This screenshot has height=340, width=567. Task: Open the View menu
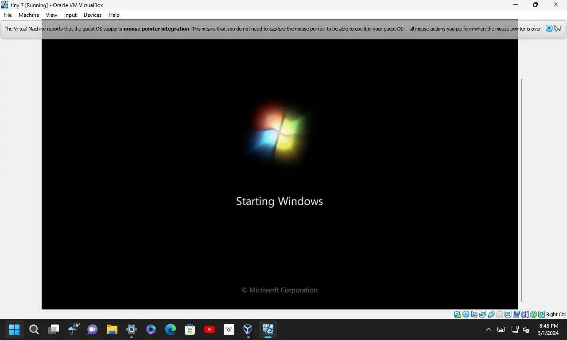[x=51, y=15]
